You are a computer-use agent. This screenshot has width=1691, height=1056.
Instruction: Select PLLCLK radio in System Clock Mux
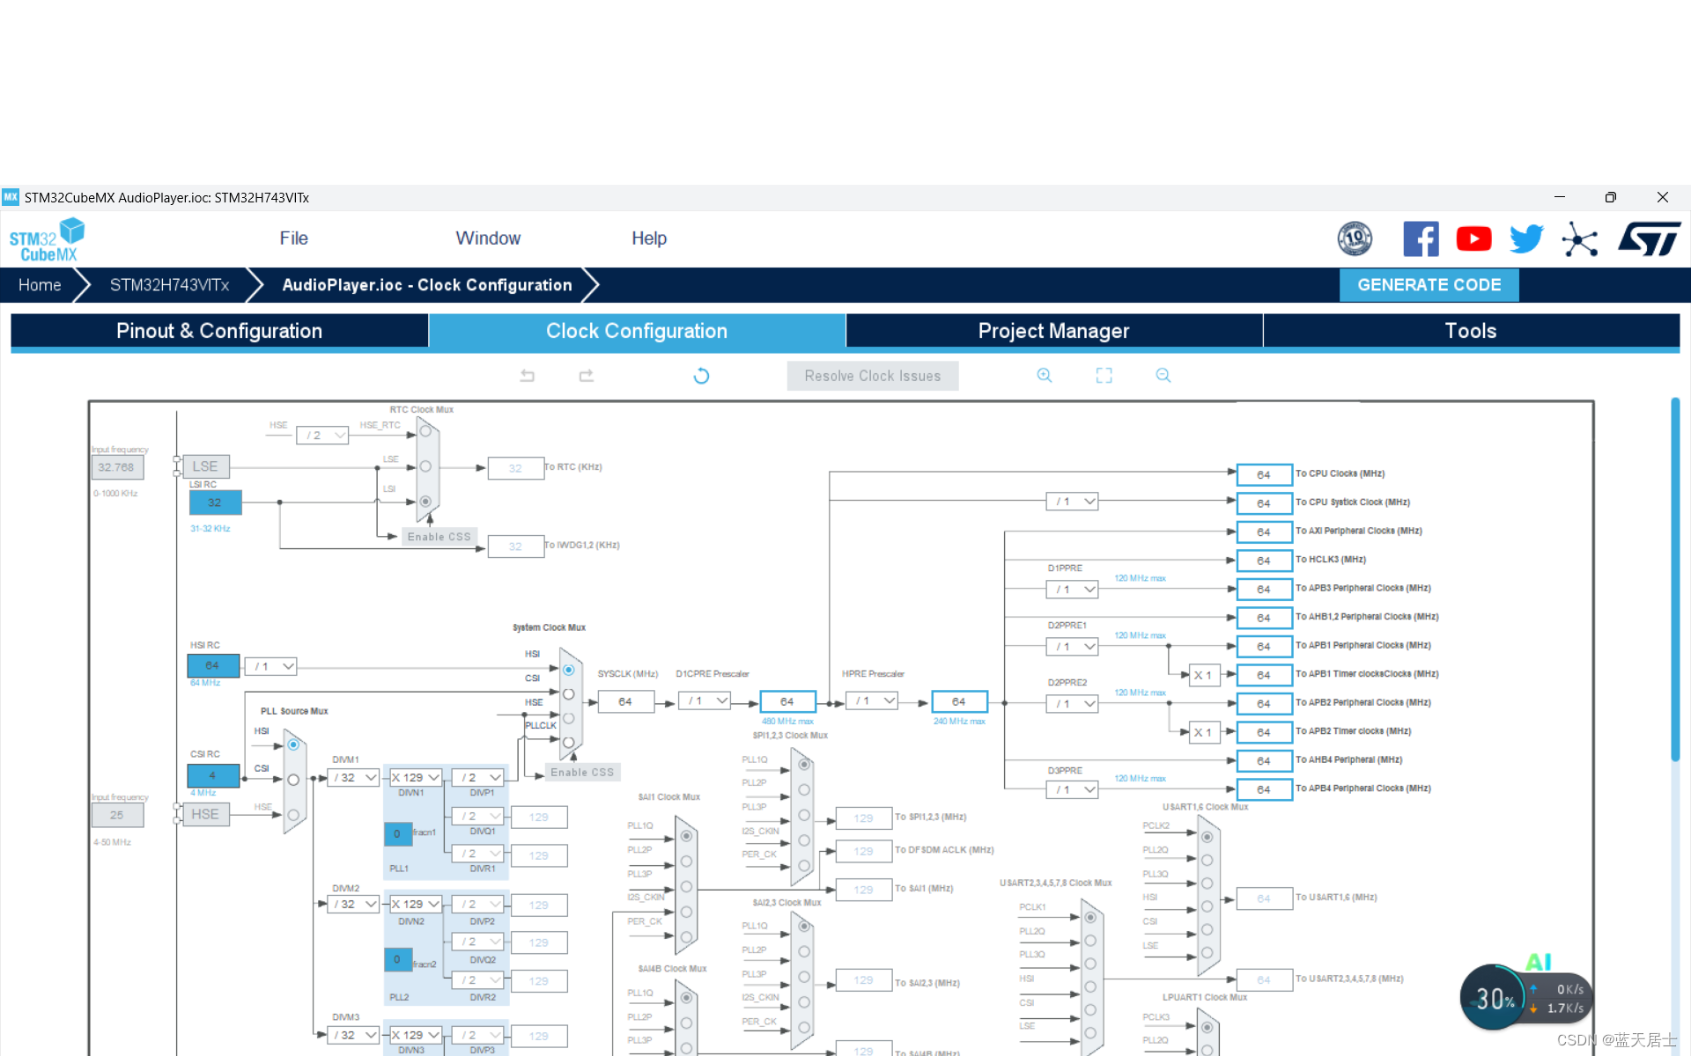[569, 742]
